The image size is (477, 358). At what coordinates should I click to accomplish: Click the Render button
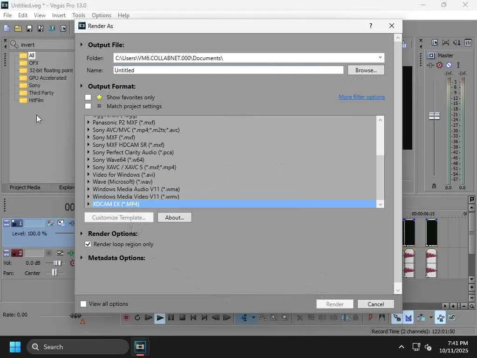(334, 304)
